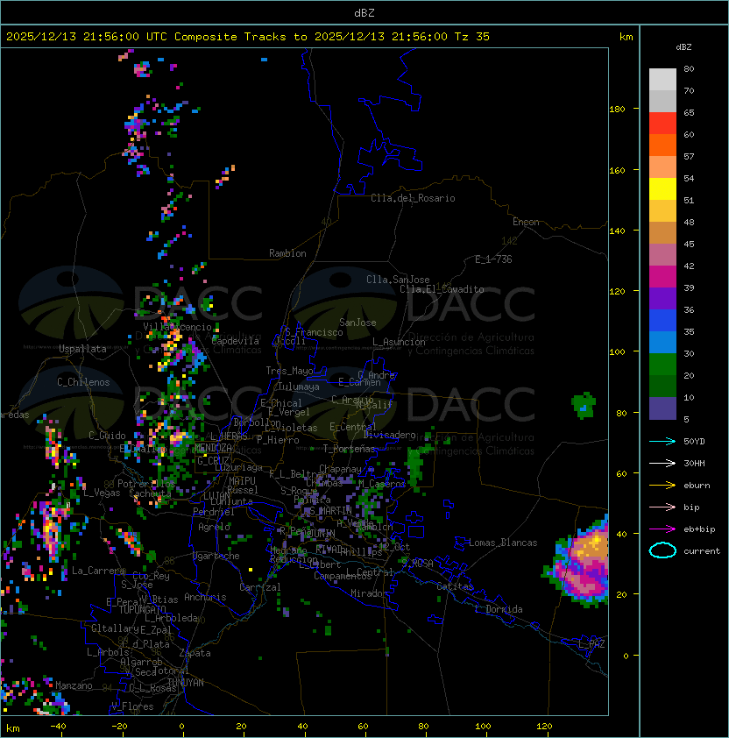Click the 'L_Dormida' place label
Screen dimensions: 729x738
point(499,609)
